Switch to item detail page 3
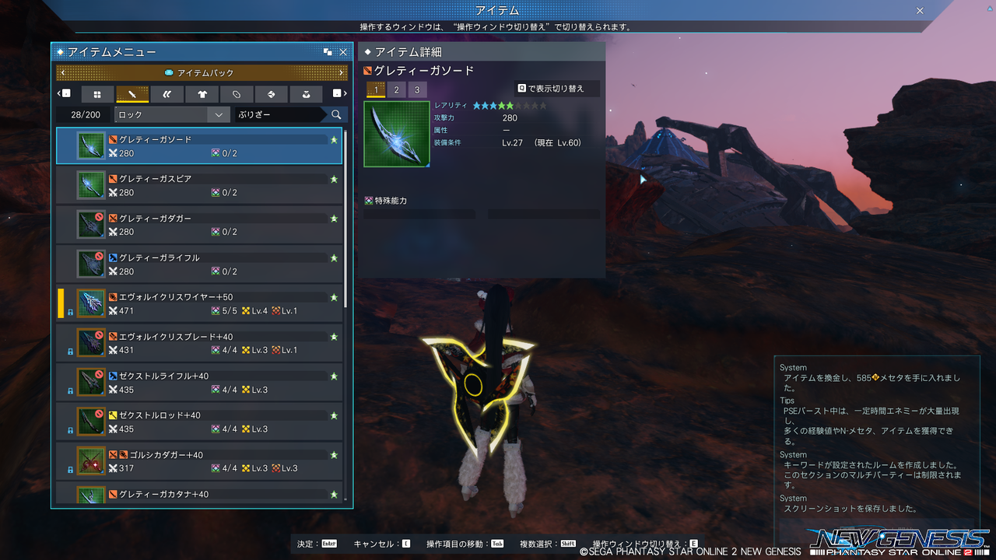Screen dimensions: 996x560 click(417, 90)
